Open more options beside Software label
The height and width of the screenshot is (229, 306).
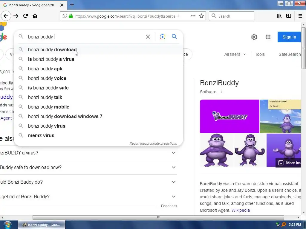[x=221, y=91]
